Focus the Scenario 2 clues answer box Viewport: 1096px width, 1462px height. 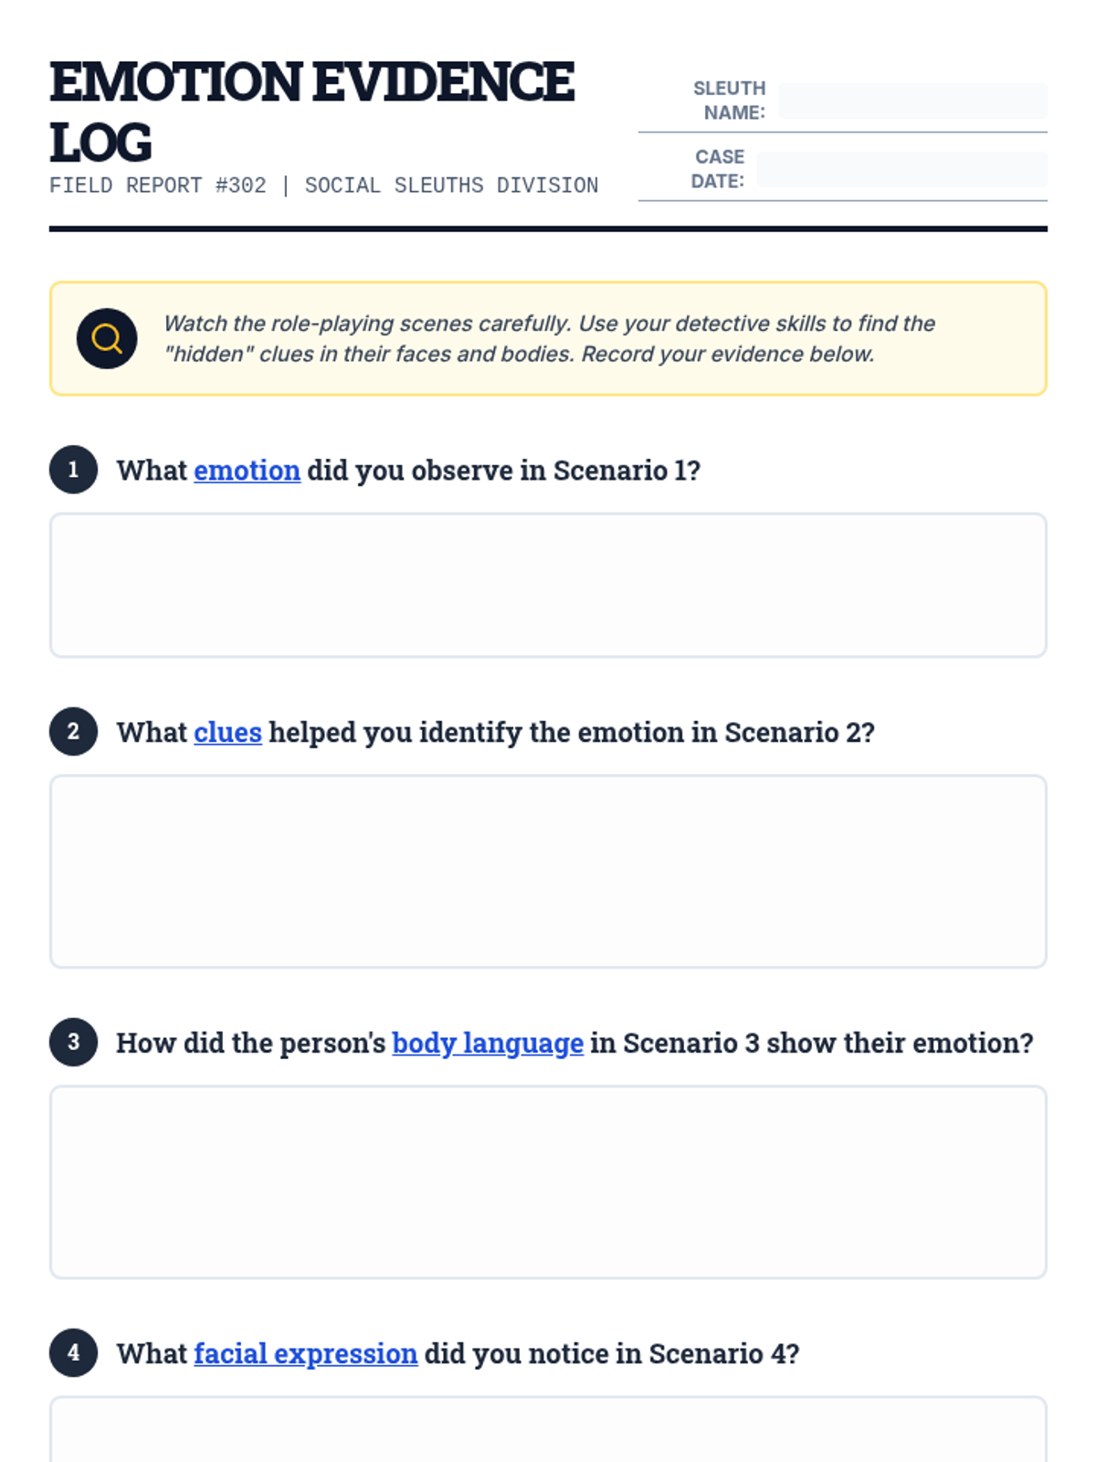click(x=548, y=872)
